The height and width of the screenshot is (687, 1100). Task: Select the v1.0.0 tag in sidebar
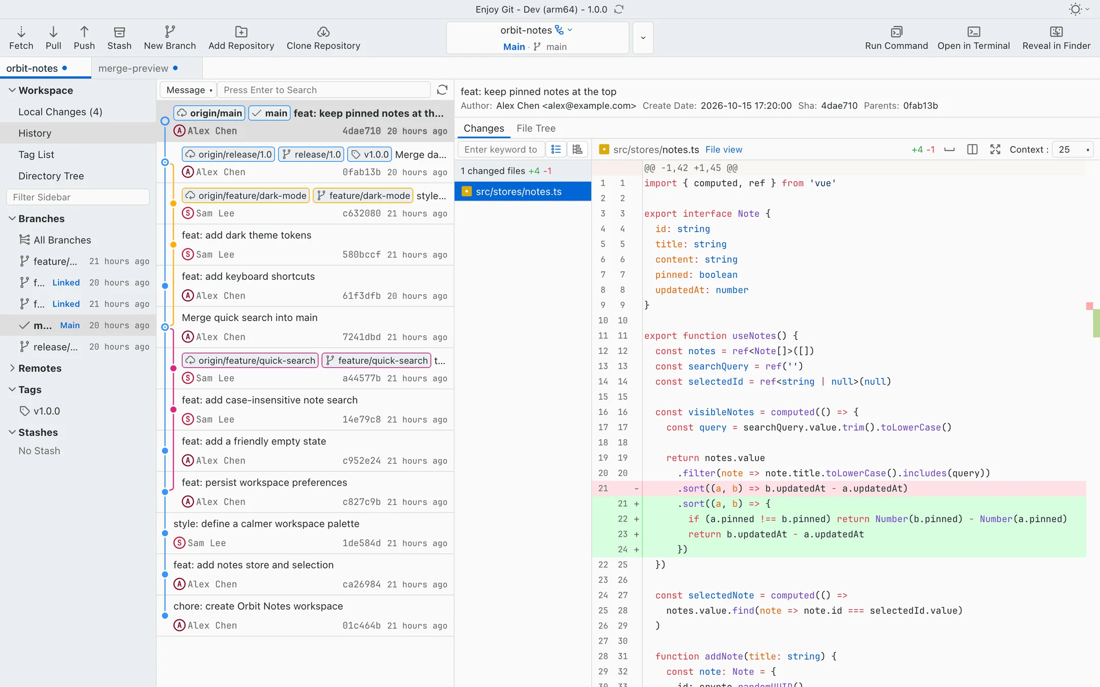[x=78, y=411]
